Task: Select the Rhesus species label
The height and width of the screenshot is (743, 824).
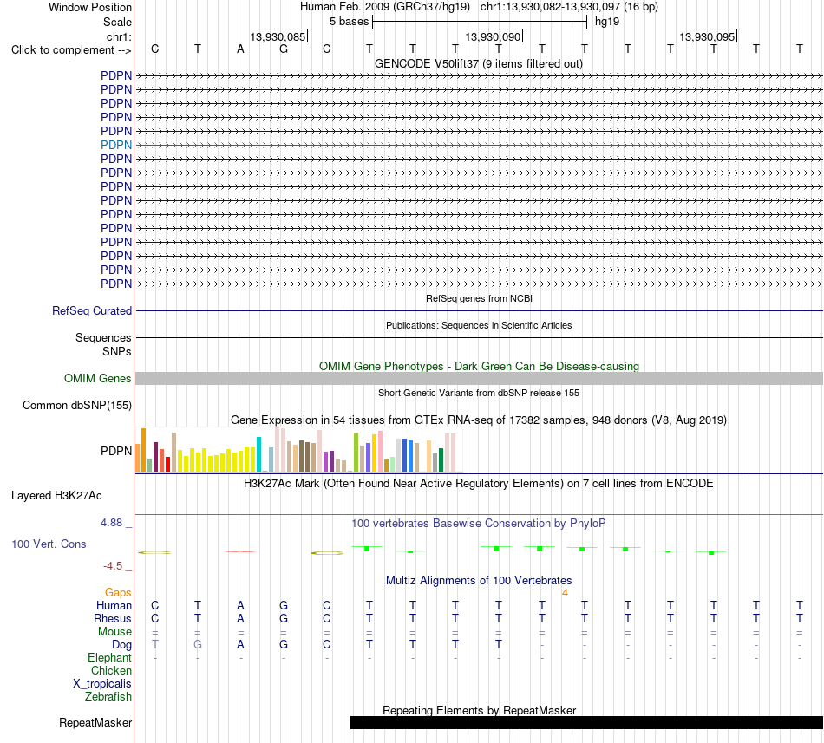Action: 113,618
